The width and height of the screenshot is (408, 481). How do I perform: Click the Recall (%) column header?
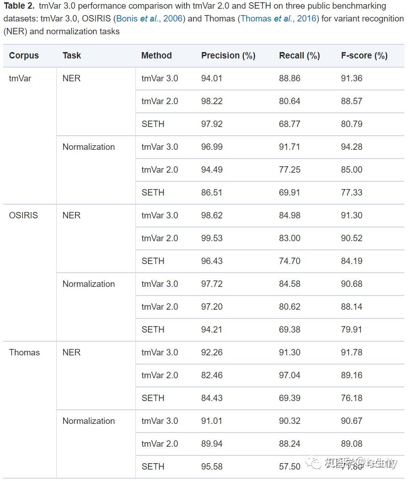[x=299, y=56]
